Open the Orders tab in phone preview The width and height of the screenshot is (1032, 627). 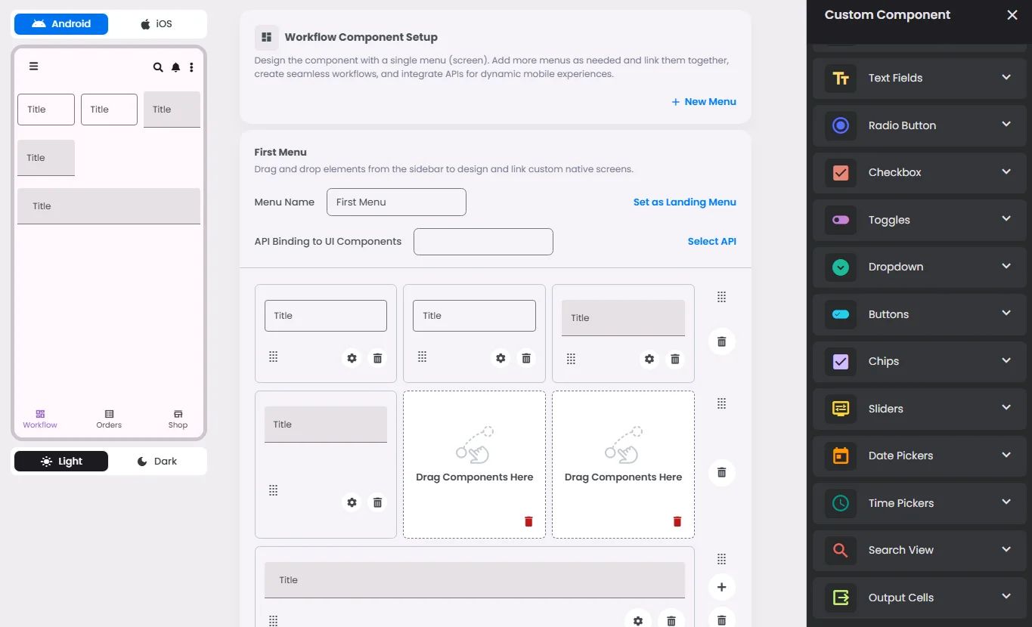coord(109,419)
